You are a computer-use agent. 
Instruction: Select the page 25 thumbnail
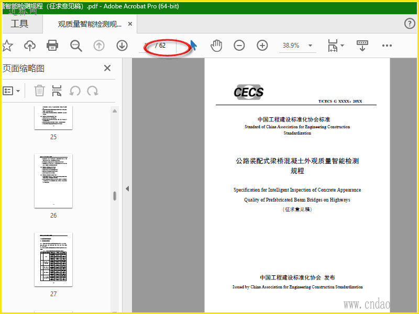[53, 118]
